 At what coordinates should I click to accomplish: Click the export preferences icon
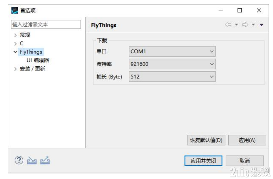click(45, 161)
